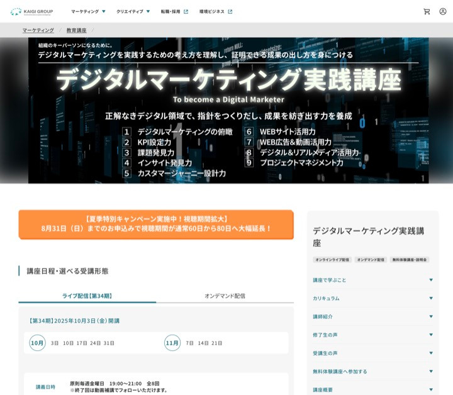The image size is (453, 395).
Task: Click the 講義日時 label
Action: [45, 387]
